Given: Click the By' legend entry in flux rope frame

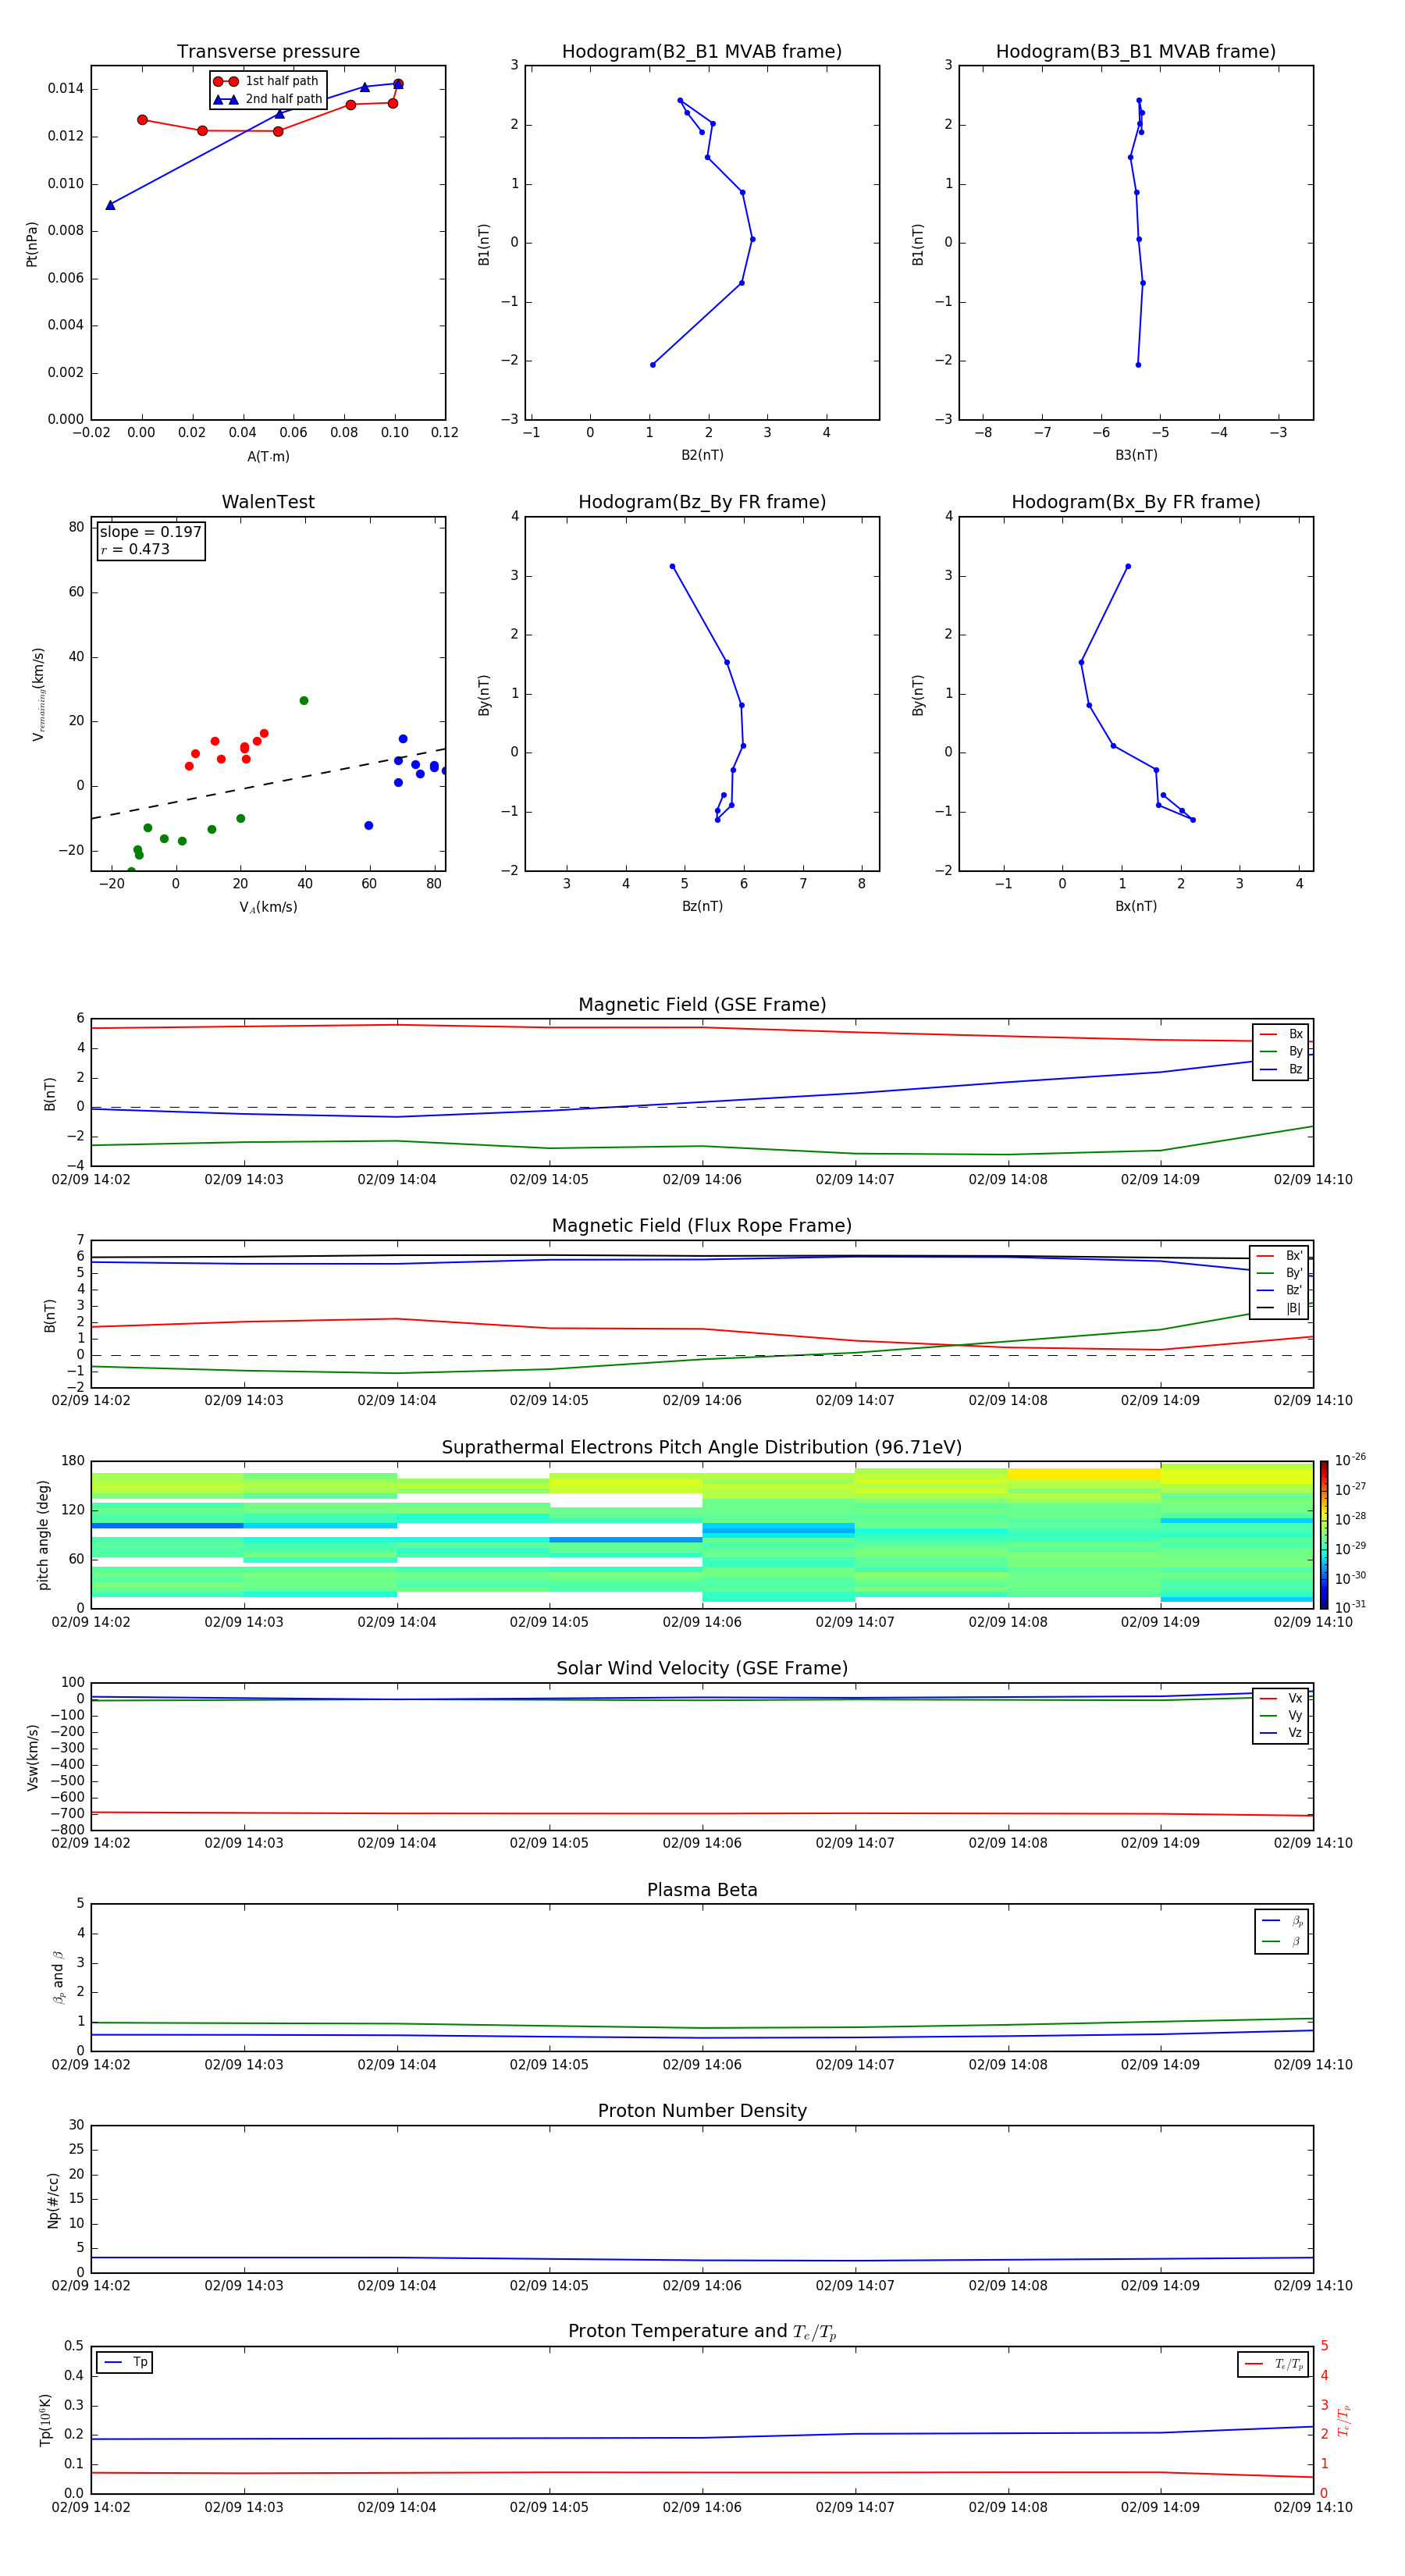Looking at the screenshot, I should [x=1279, y=1273].
